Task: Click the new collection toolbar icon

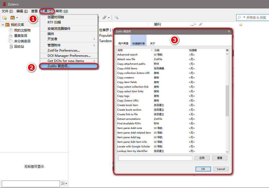Action: 4,18
